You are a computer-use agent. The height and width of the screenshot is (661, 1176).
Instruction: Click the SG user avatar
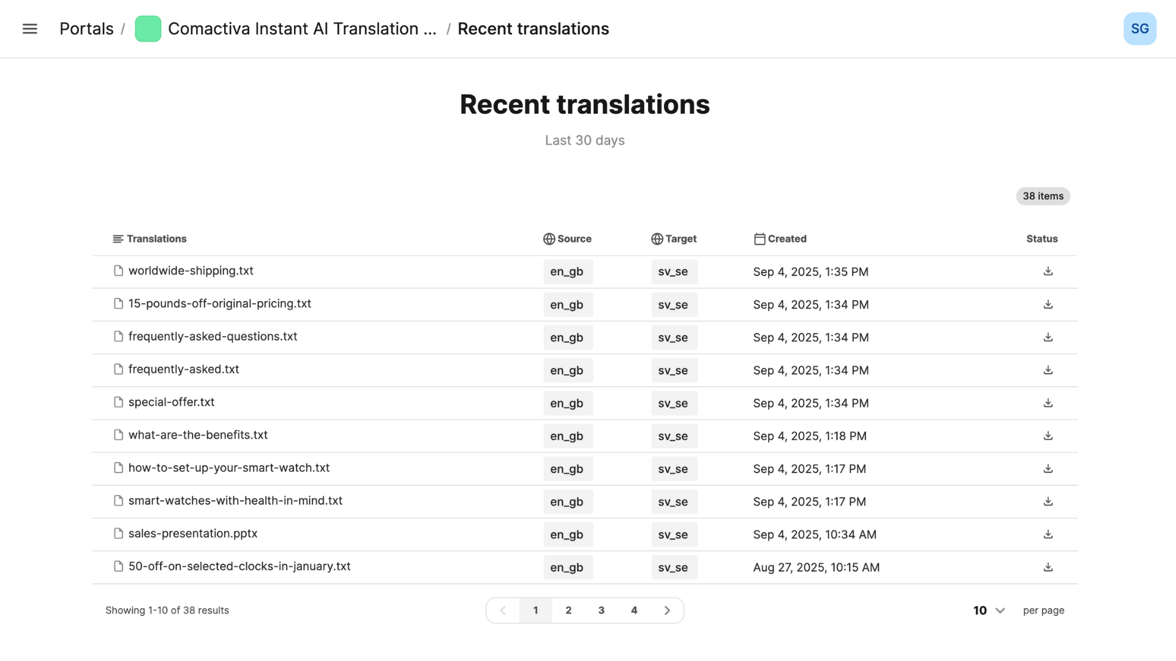point(1140,29)
